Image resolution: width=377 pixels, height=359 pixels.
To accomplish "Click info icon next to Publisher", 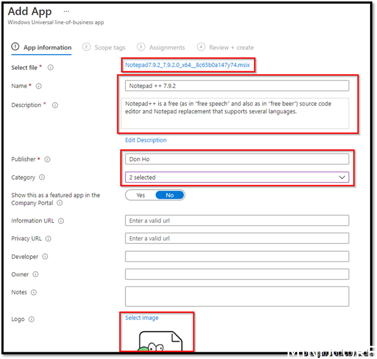I will point(47,160).
